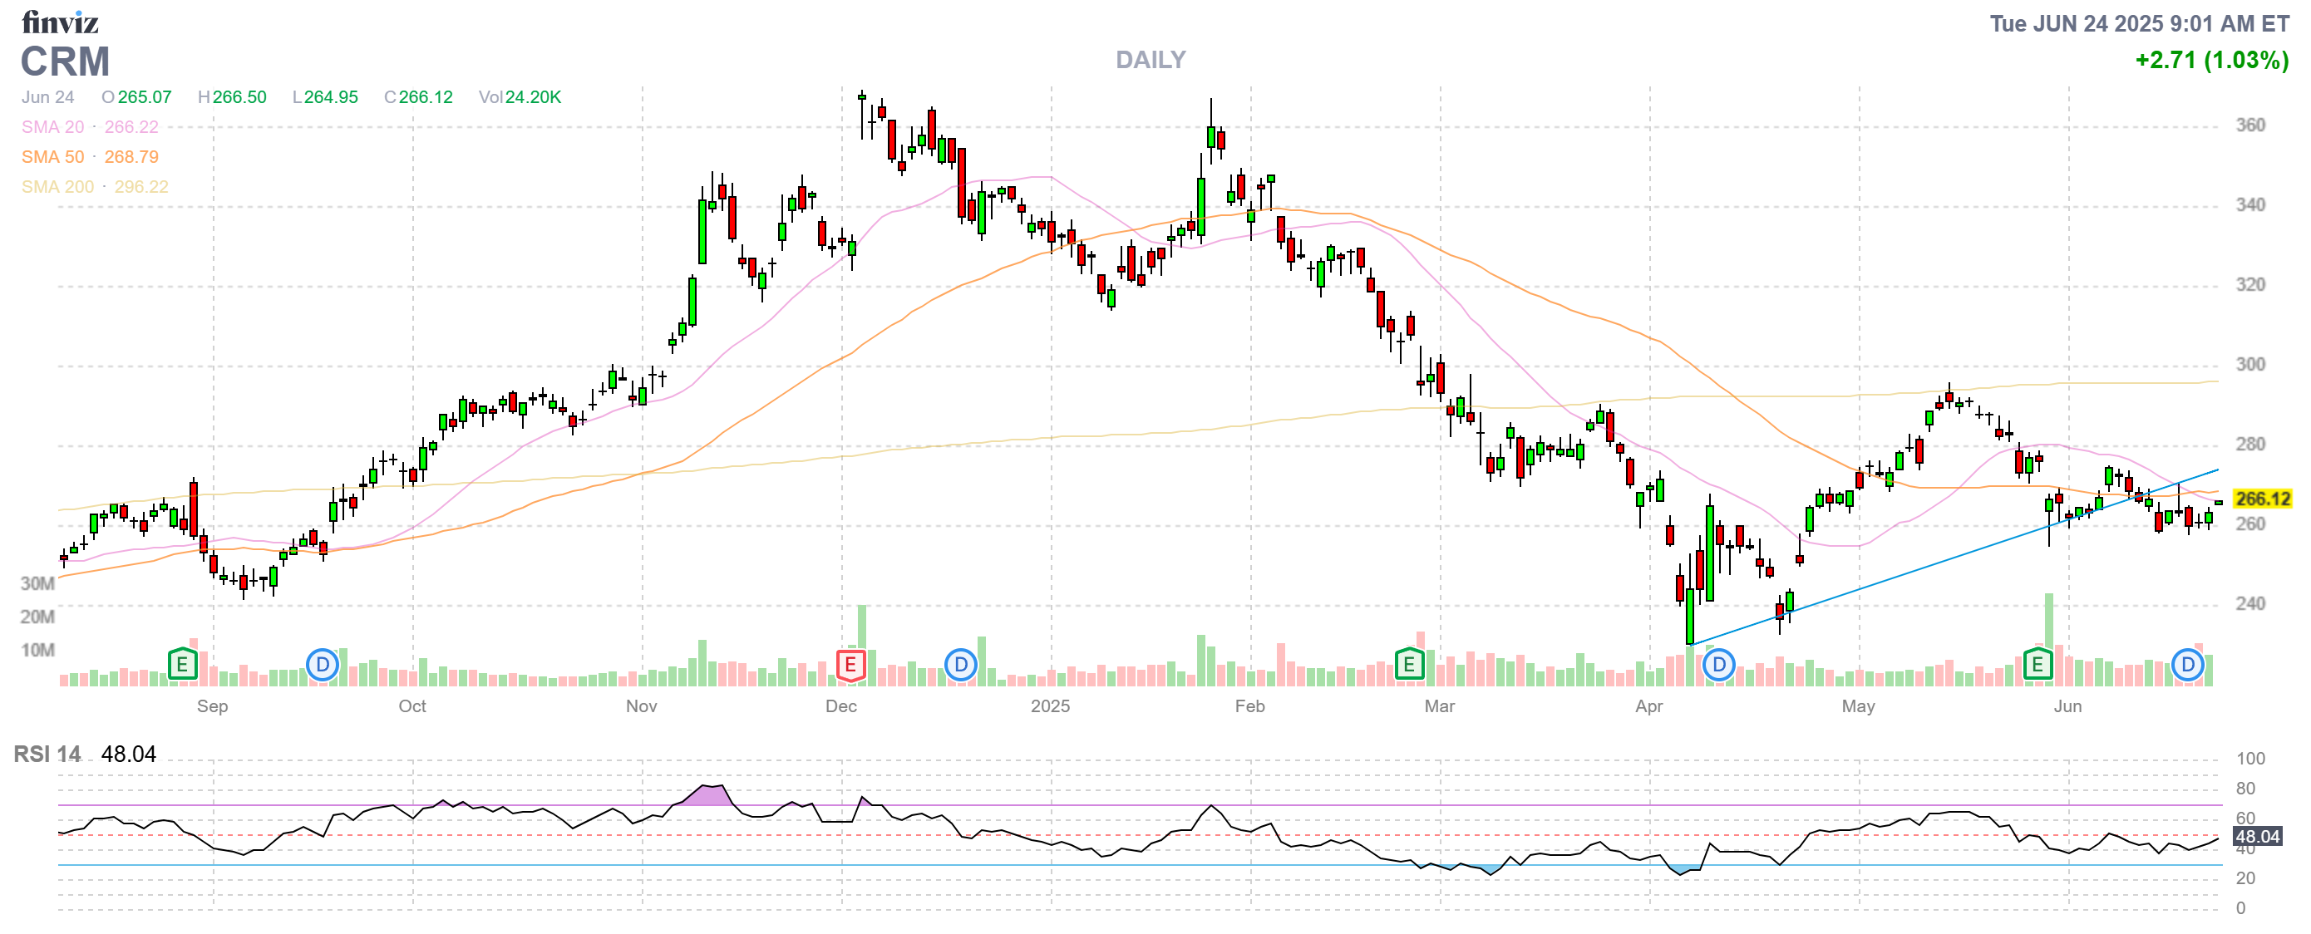Click the CRM ticker symbol
This screenshot has height=934, width=2311.
pos(65,61)
